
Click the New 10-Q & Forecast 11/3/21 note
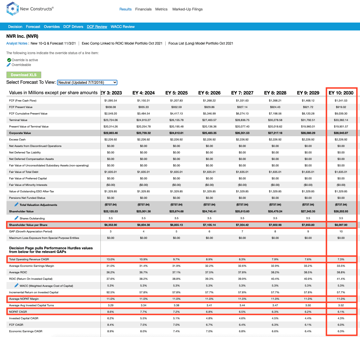click(53, 43)
